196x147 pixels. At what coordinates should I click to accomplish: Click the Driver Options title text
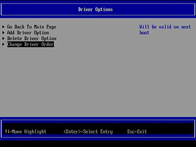click(x=95, y=9)
